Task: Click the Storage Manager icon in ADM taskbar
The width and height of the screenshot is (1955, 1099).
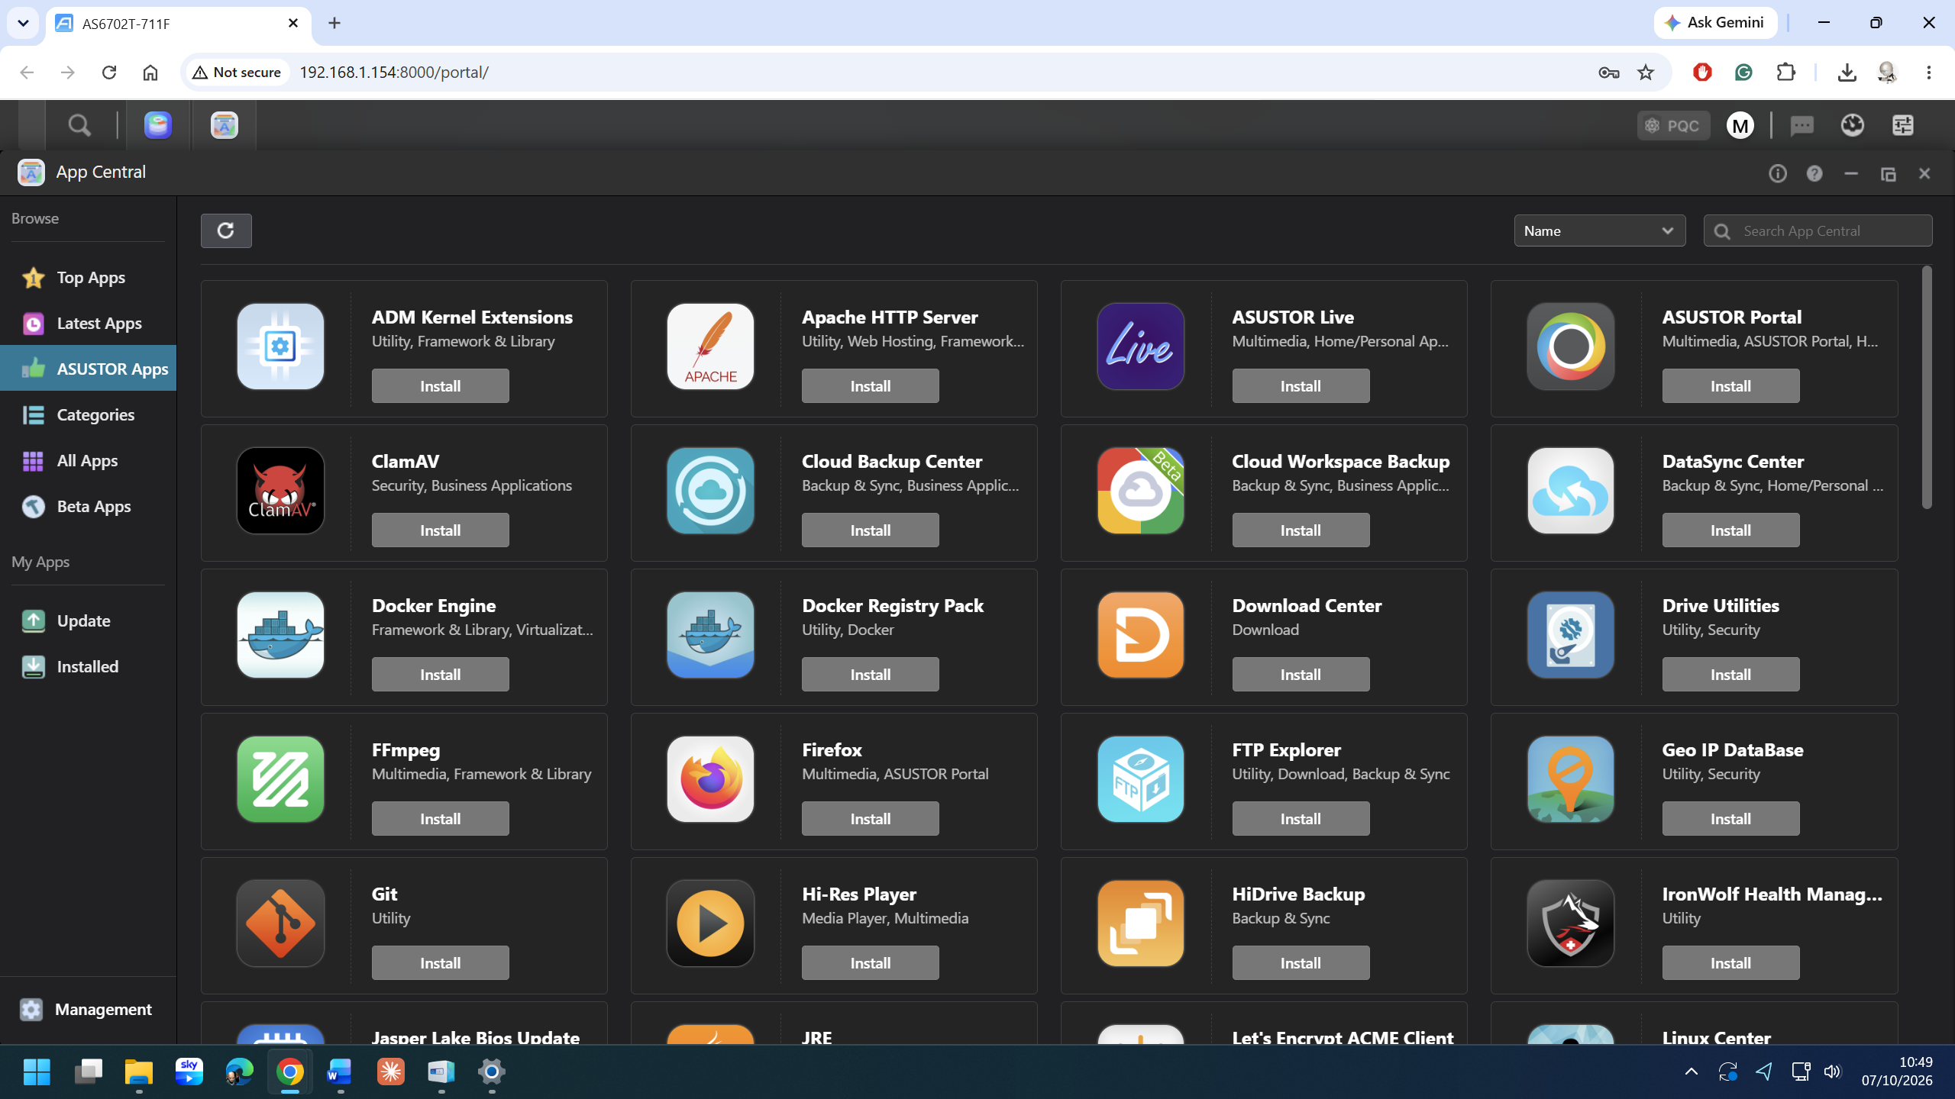Action: click(x=158, y=124)
